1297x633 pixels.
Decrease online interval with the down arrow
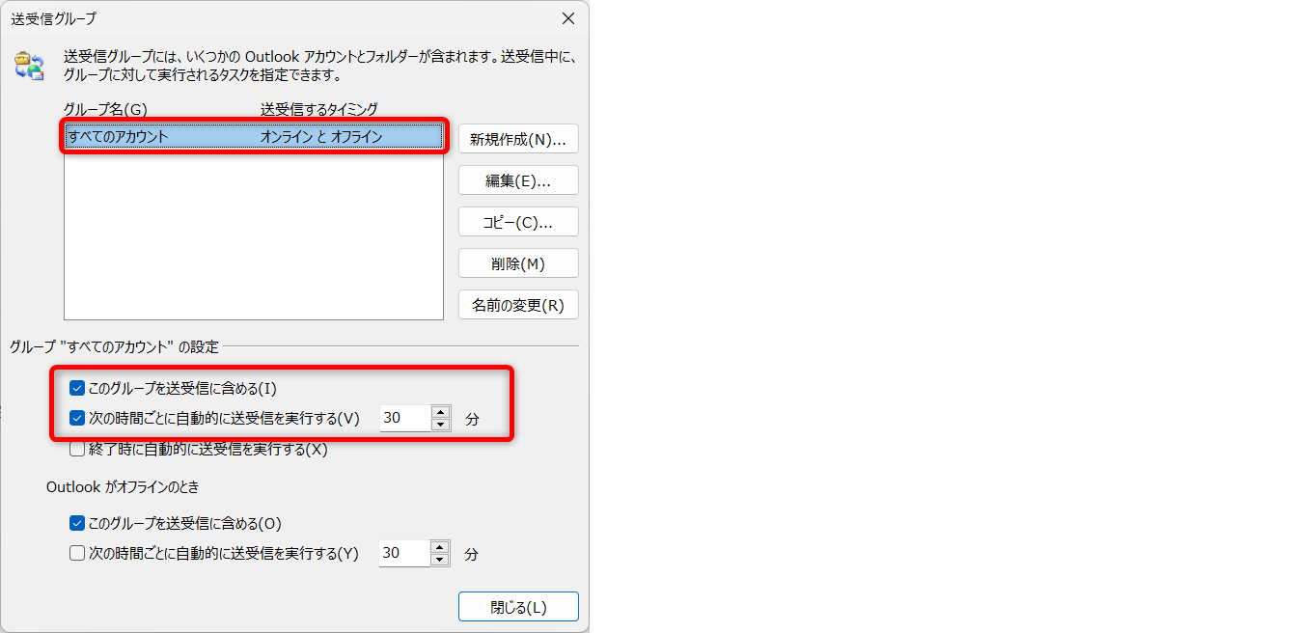tap(440, 425)
